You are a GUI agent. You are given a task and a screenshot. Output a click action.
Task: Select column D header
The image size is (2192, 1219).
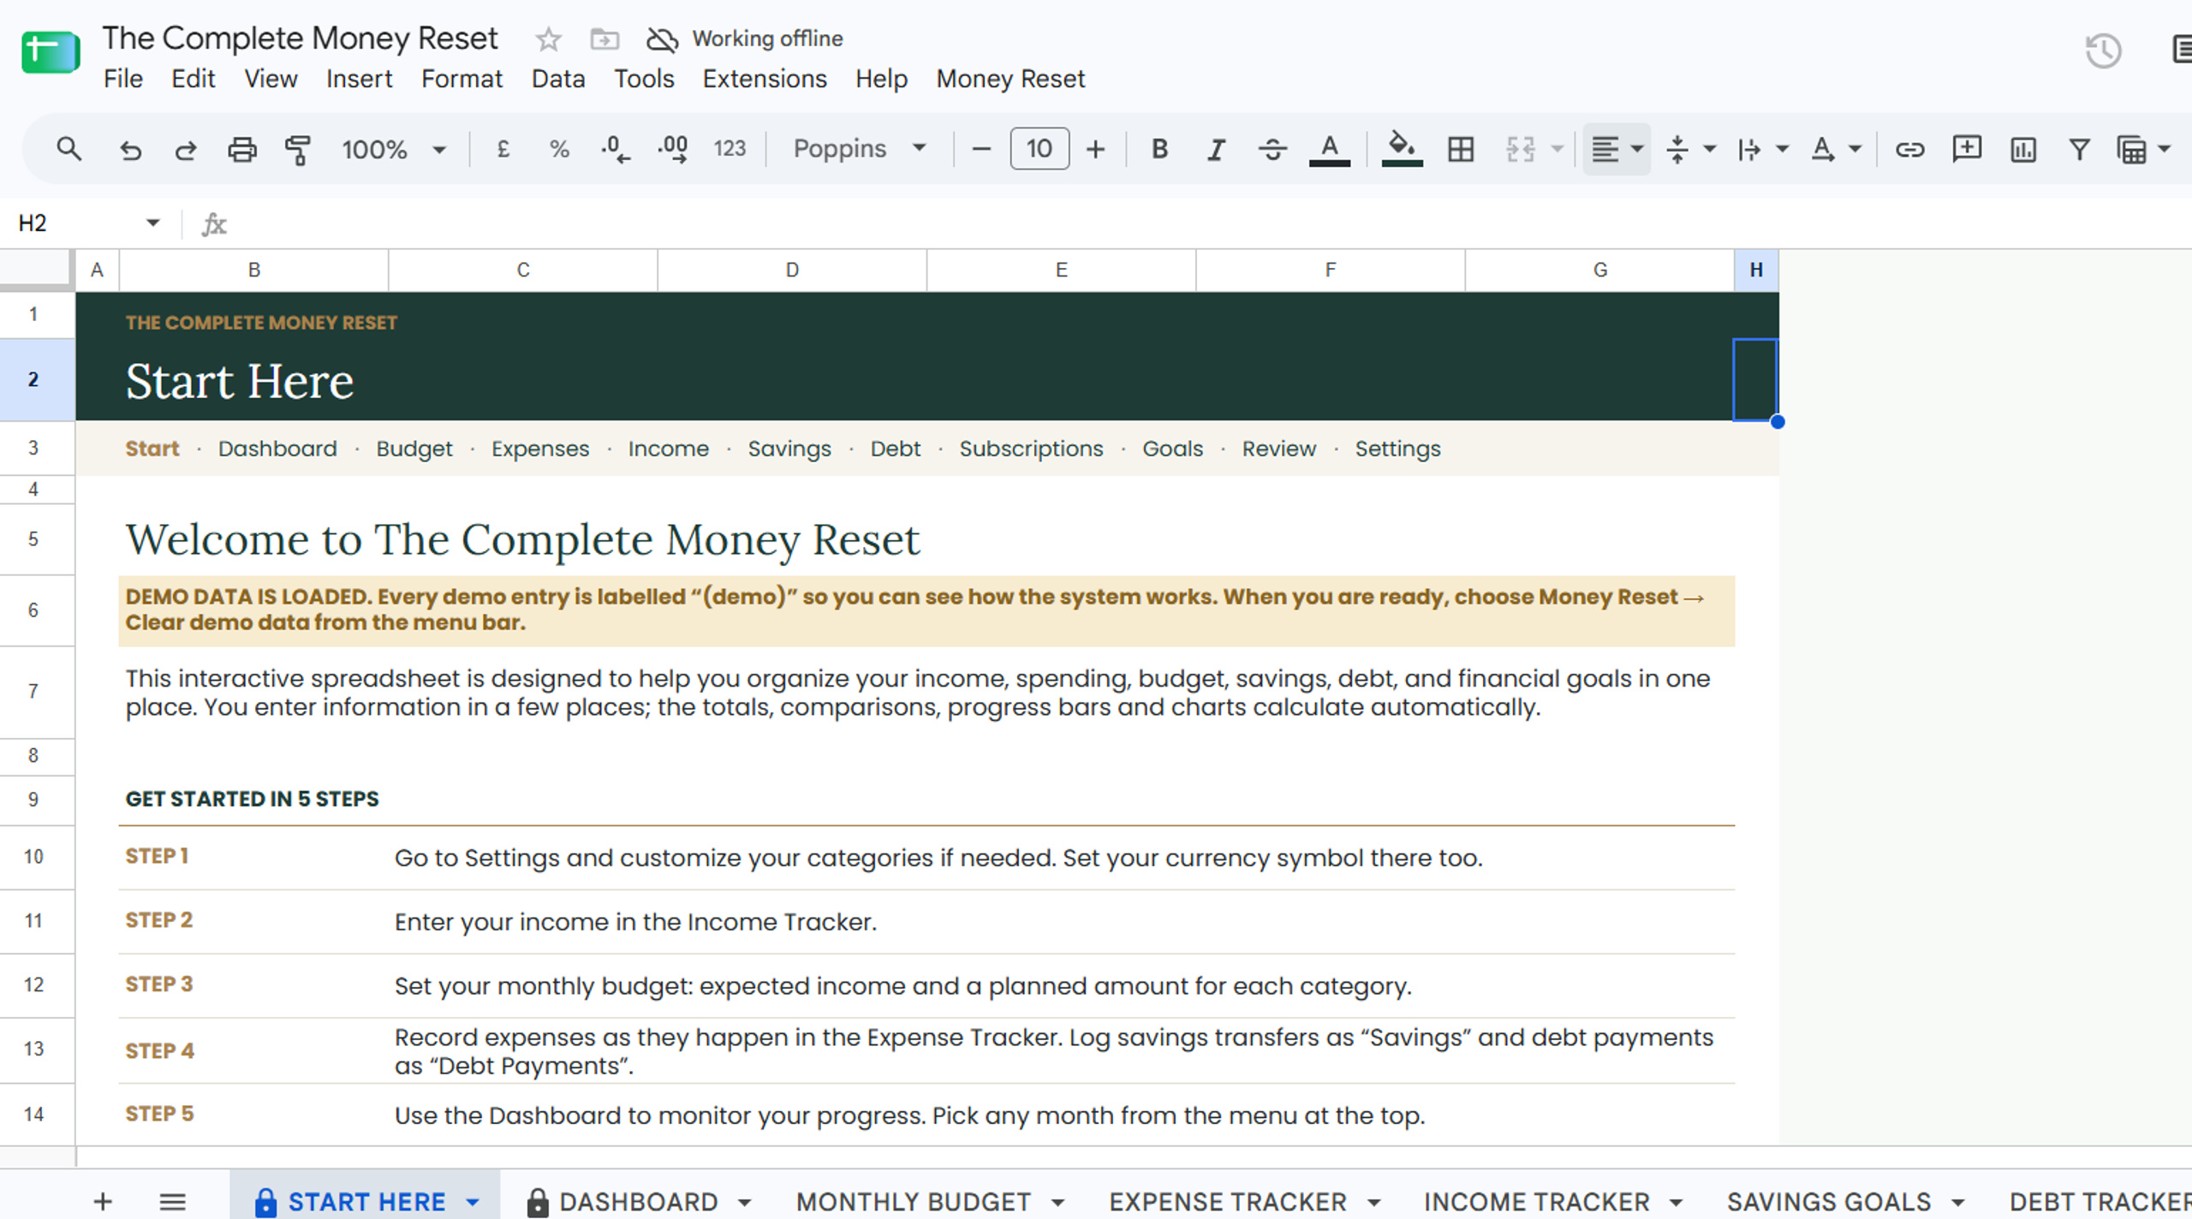[792, 271]
